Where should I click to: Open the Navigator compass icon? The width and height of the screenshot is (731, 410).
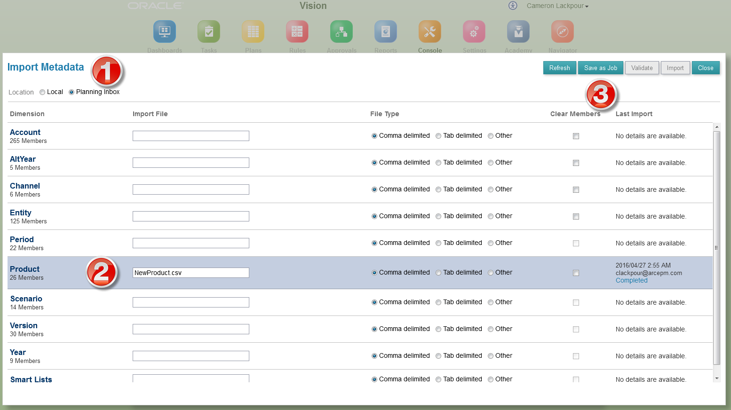click(563, 32)
